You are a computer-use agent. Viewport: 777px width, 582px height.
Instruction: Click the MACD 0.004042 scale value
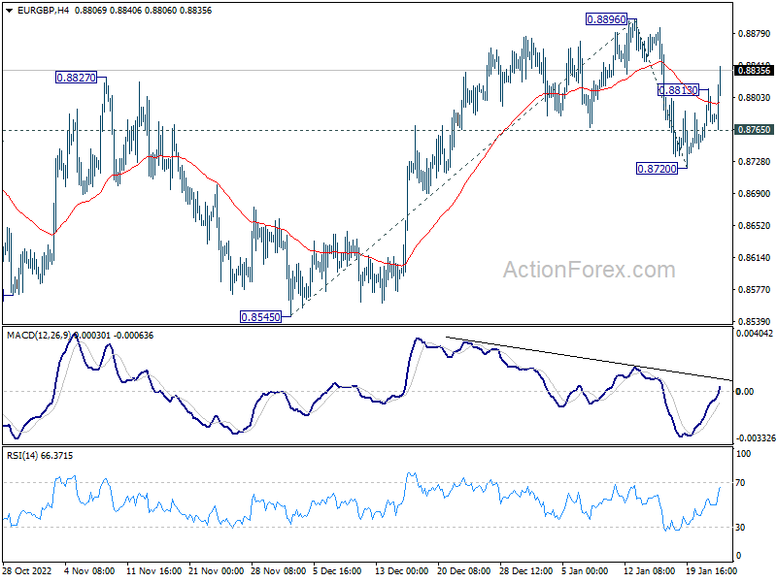click(x=755, y=334)
